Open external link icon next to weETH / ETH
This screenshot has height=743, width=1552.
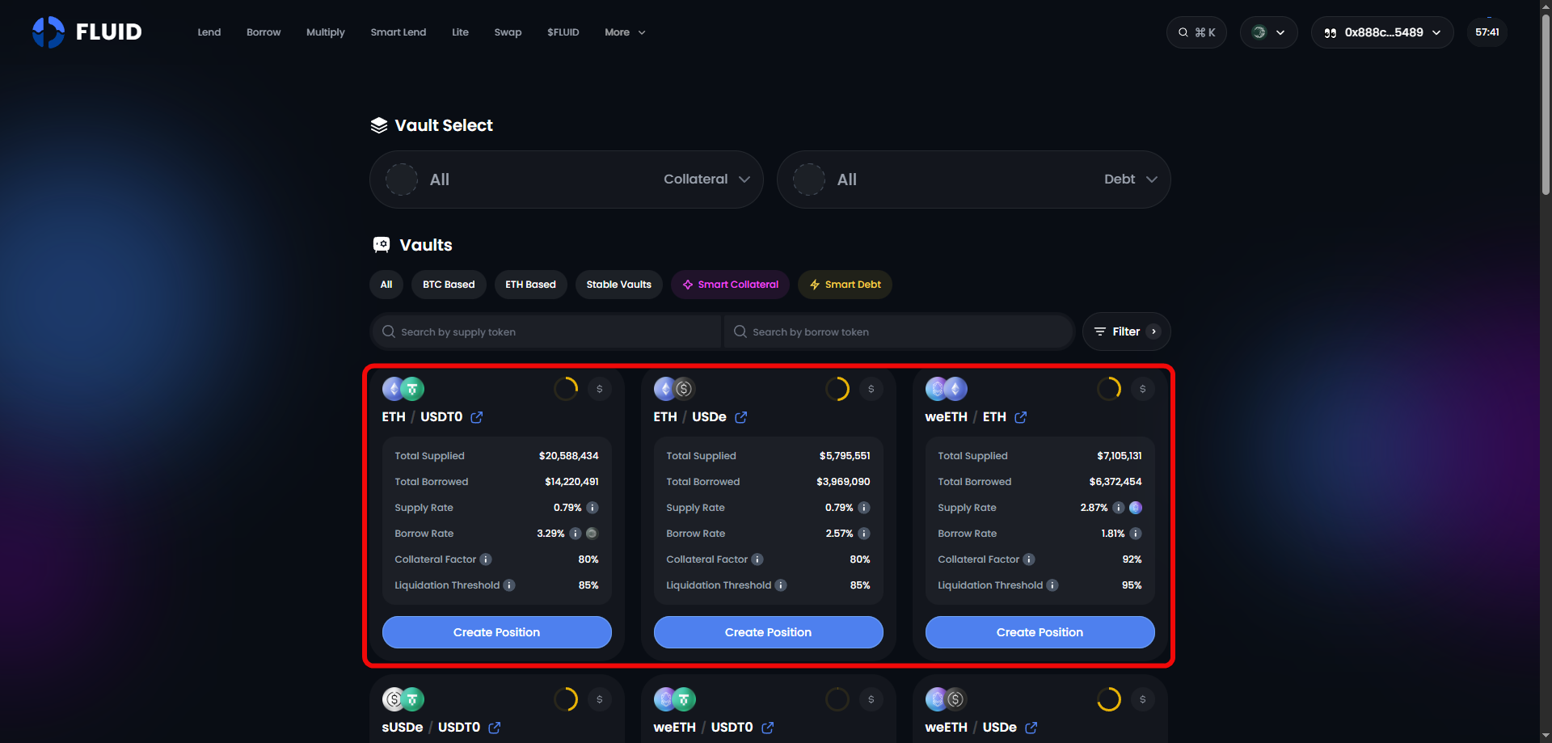pyautogui.click(x=1020, y=417)
